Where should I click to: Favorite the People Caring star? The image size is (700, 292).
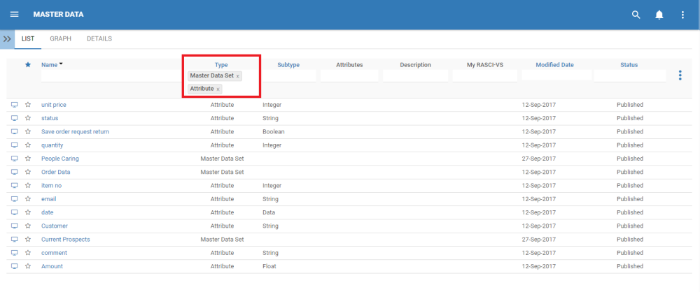[28, 159]
